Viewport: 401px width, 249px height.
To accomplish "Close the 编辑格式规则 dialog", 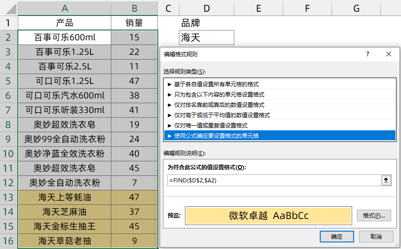I will click(x=389, y=54).
